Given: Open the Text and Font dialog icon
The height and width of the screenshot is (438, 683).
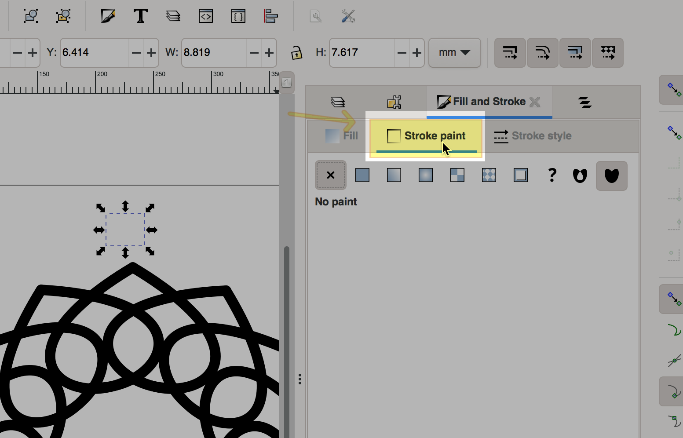Looking at the screenshot, I should (140, 16).
